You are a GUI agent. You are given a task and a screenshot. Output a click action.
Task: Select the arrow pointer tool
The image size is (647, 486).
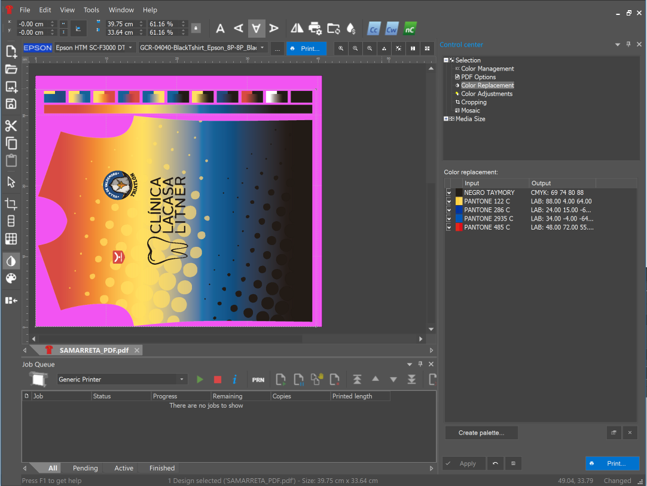tap(11, 182)
